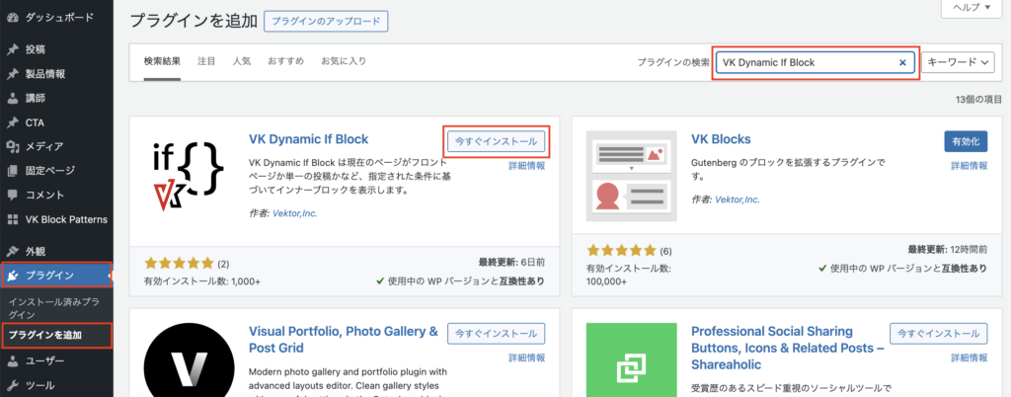Click プラグインのアップロード button
This screenshot has width=1011, height=397.
click(326, 22)
